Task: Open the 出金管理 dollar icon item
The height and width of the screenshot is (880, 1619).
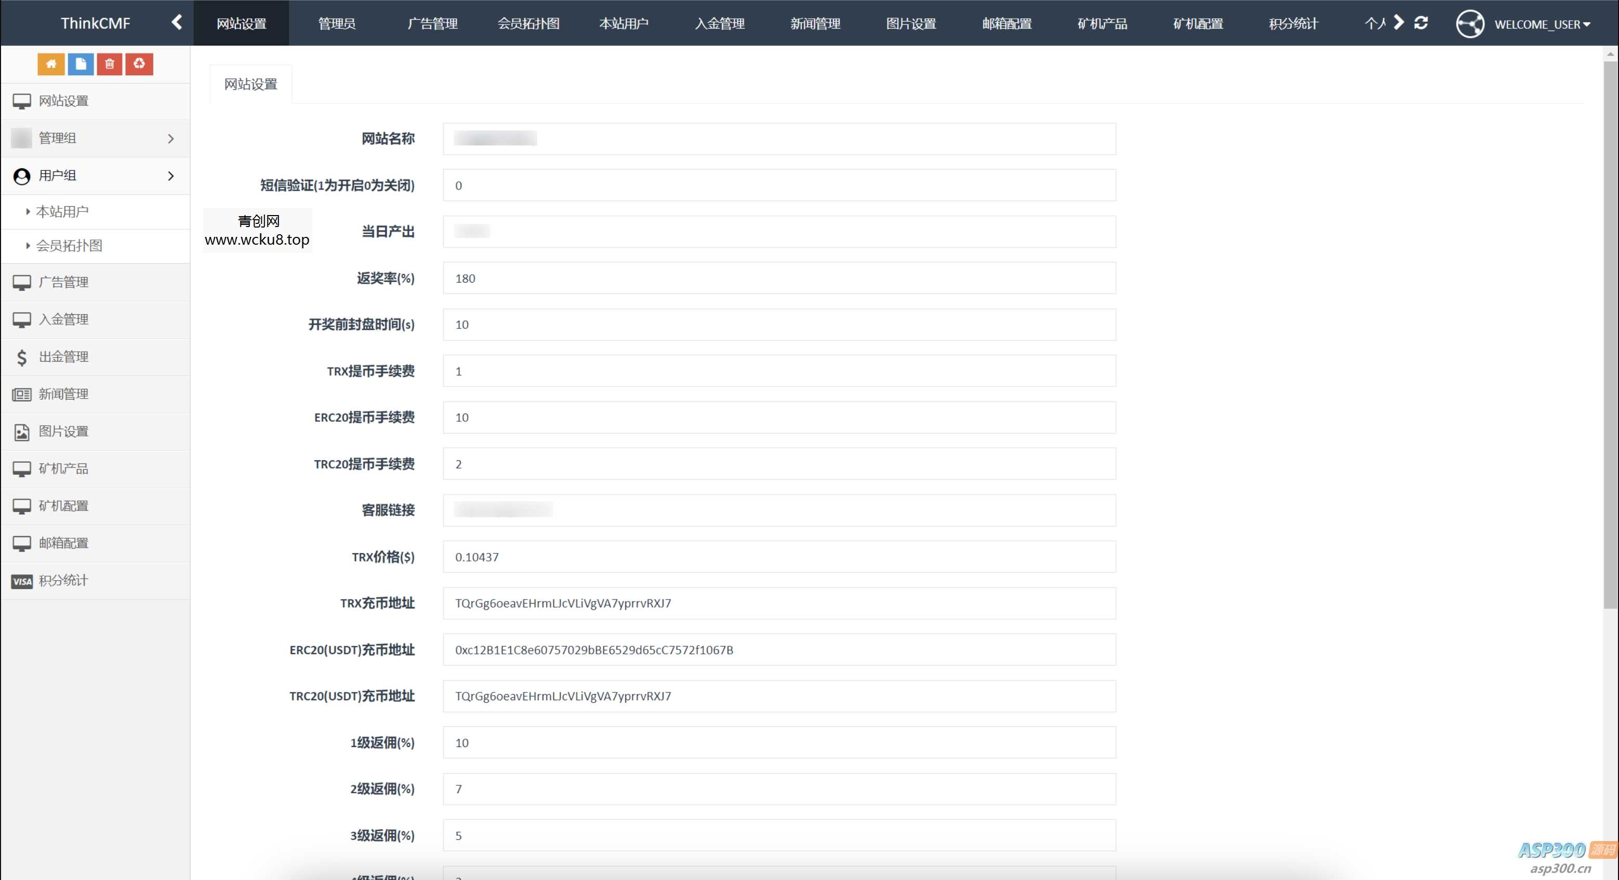Action: coord(63,357)
